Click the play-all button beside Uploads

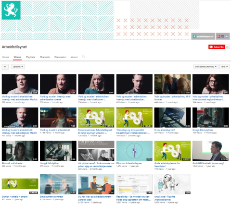[5, 67]
